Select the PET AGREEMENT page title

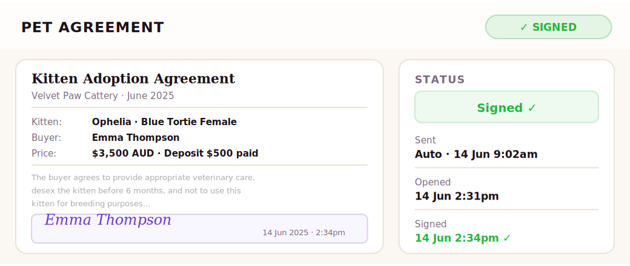tap(93, 28)
